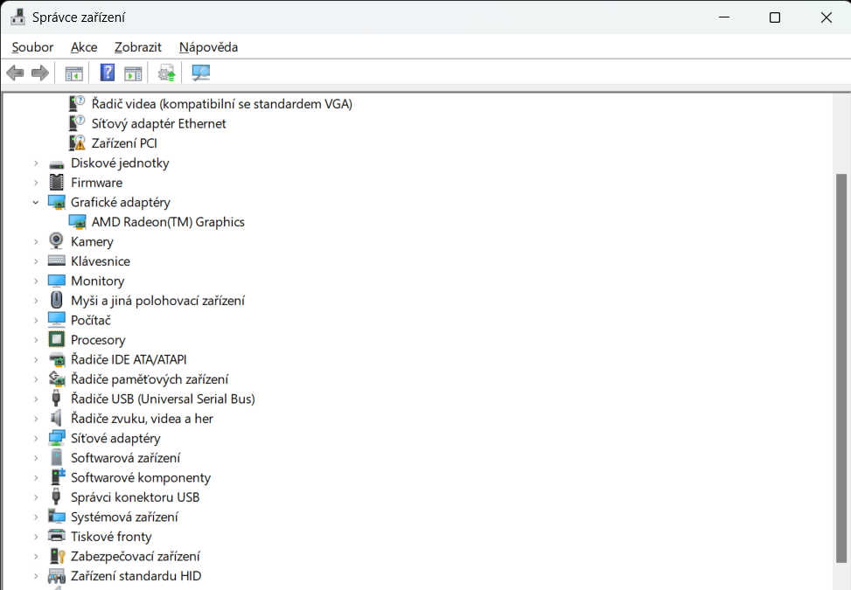Viewport: 851px width, 590px height.
Task: Expand the Správci konektoru USB category
Action: (x=36, y=497)
